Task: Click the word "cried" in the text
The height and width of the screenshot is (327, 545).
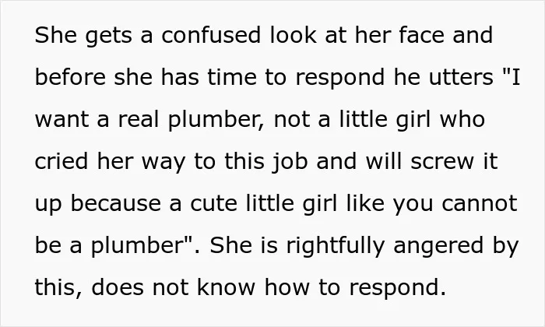Action: pos(62,162)
